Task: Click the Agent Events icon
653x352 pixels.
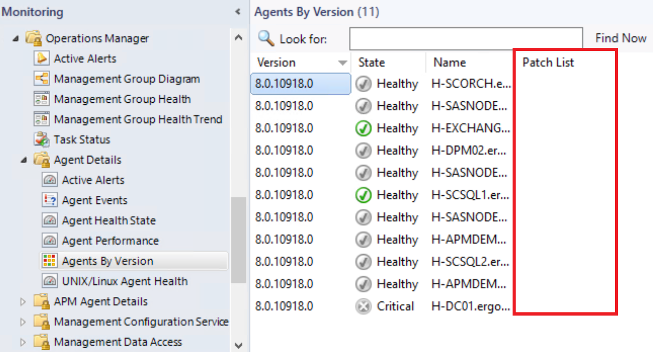Action: tap(50, 200)
